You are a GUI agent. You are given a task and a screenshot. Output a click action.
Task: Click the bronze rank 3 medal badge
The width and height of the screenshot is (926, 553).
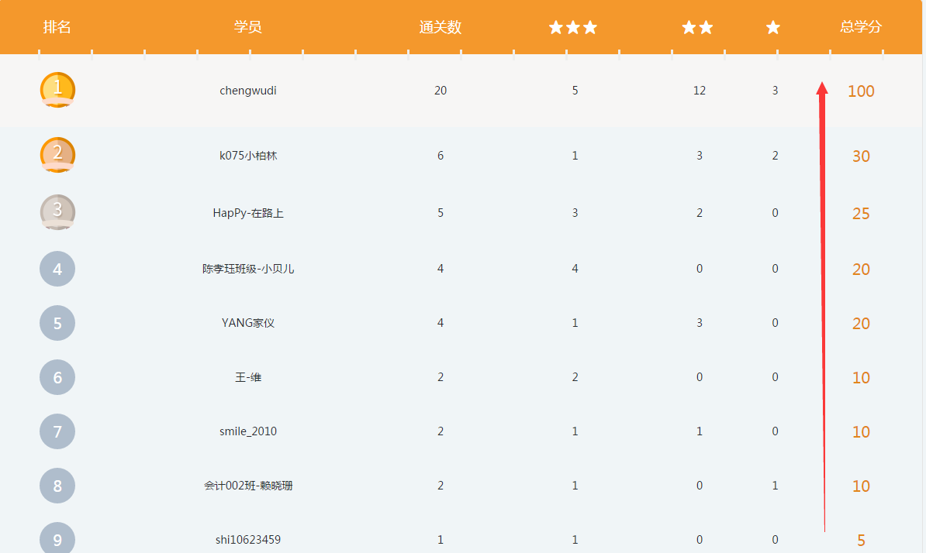[57, 211]
